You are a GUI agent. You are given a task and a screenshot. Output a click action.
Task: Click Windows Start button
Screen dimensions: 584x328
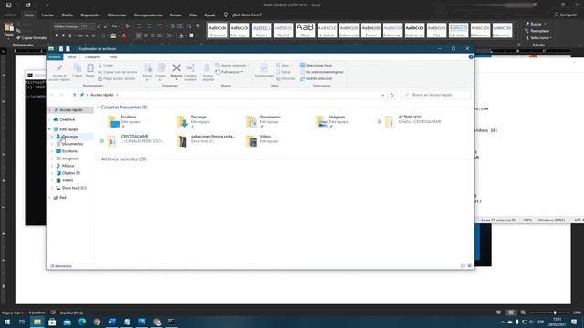pos(7,322)
